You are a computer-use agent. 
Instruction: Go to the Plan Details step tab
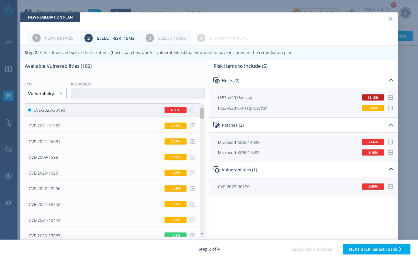click(53, 38)
